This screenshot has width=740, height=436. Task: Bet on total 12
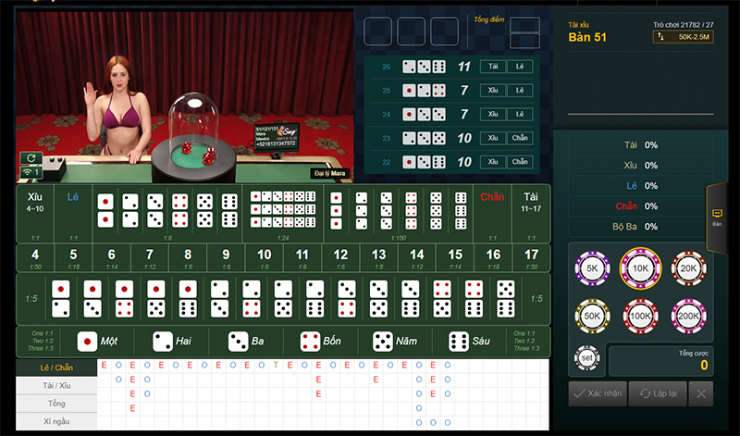(340, 258)
